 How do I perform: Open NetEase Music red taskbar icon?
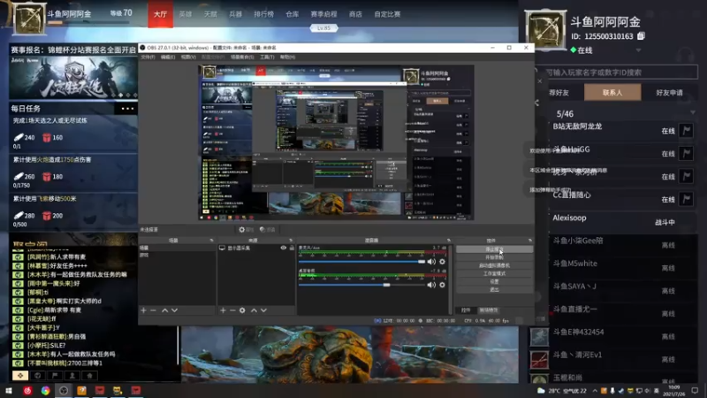(x=27, y=391)
